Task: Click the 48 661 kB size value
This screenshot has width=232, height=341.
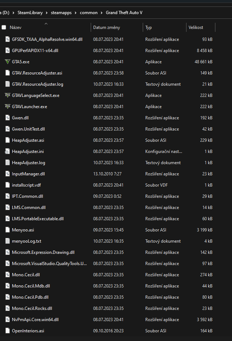Action: click(x=203, y=62)
